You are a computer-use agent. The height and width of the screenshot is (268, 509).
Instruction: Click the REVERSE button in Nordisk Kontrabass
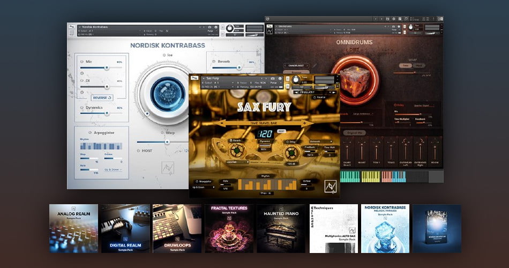coord(102,98)
